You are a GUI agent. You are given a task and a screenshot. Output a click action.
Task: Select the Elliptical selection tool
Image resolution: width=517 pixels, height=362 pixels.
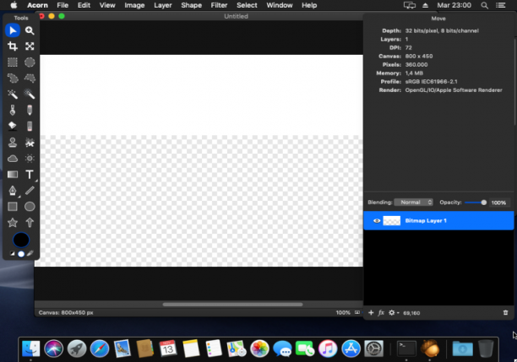[x=30, y=62]
